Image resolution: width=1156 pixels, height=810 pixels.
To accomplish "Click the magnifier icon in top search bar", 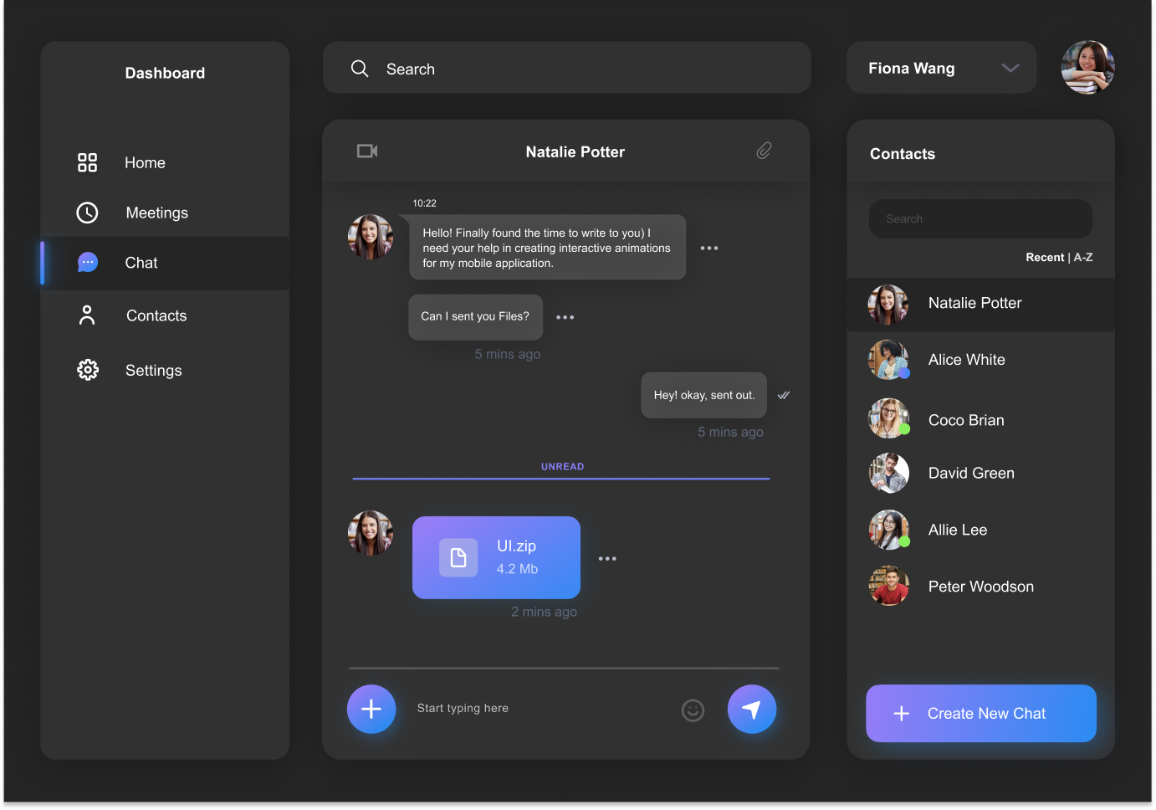I will pyautogui.click(x=360, y=69).
